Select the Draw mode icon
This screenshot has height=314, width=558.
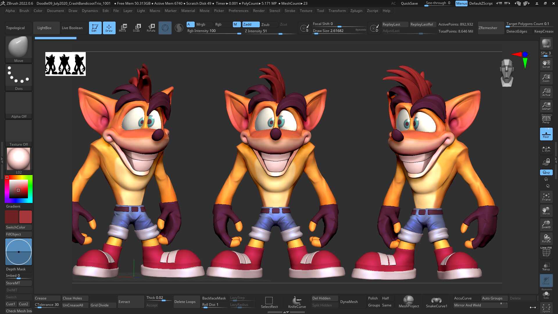pos(109,28)
